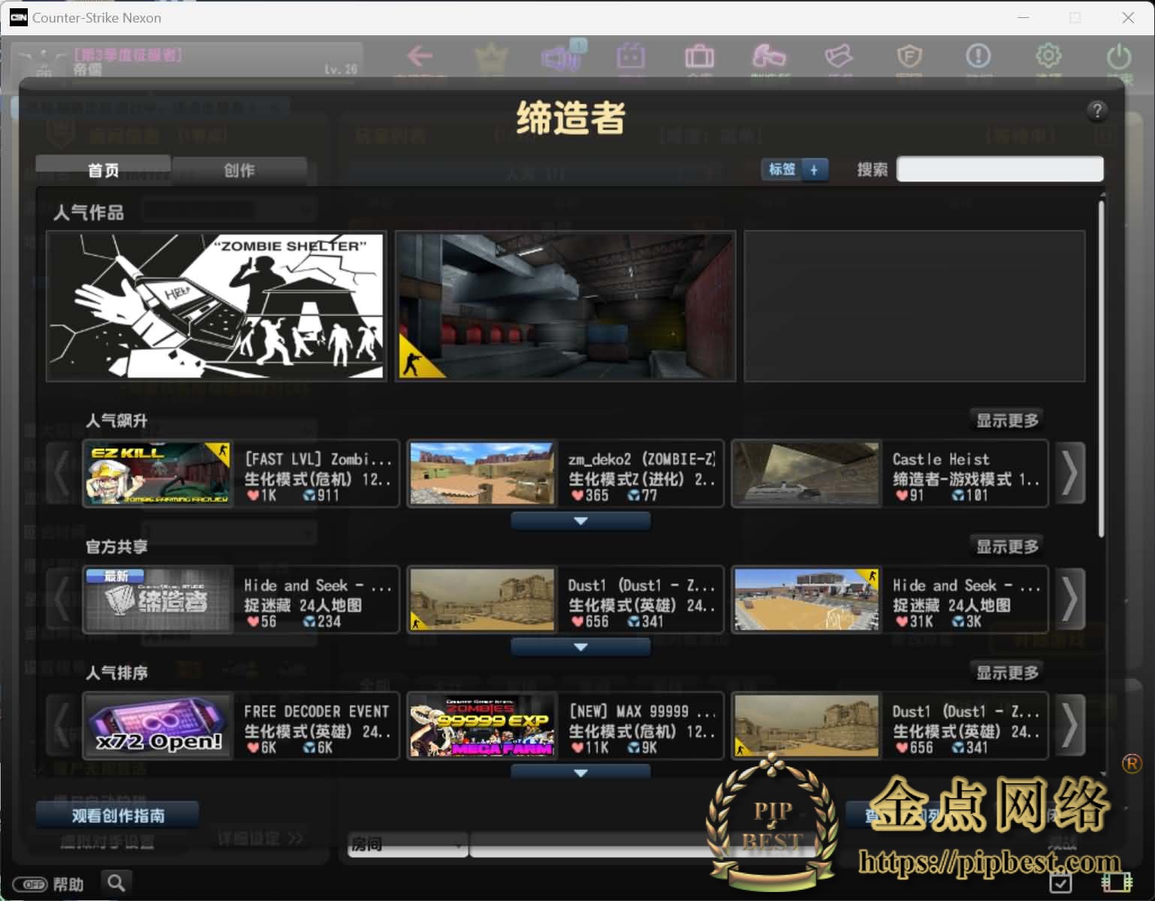Open the ZOMBIE SHELTER featured thumbnail
1155x901 pixels.
point(216,306)
